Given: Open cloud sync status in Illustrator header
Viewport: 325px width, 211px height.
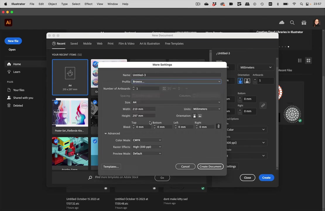Looking at the screenshot, I should coord(281,23).
